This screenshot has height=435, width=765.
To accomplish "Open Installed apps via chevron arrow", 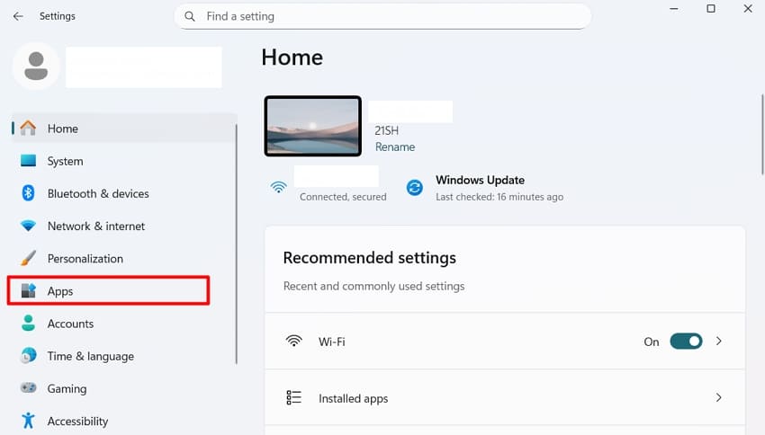I will pos(719,397).
